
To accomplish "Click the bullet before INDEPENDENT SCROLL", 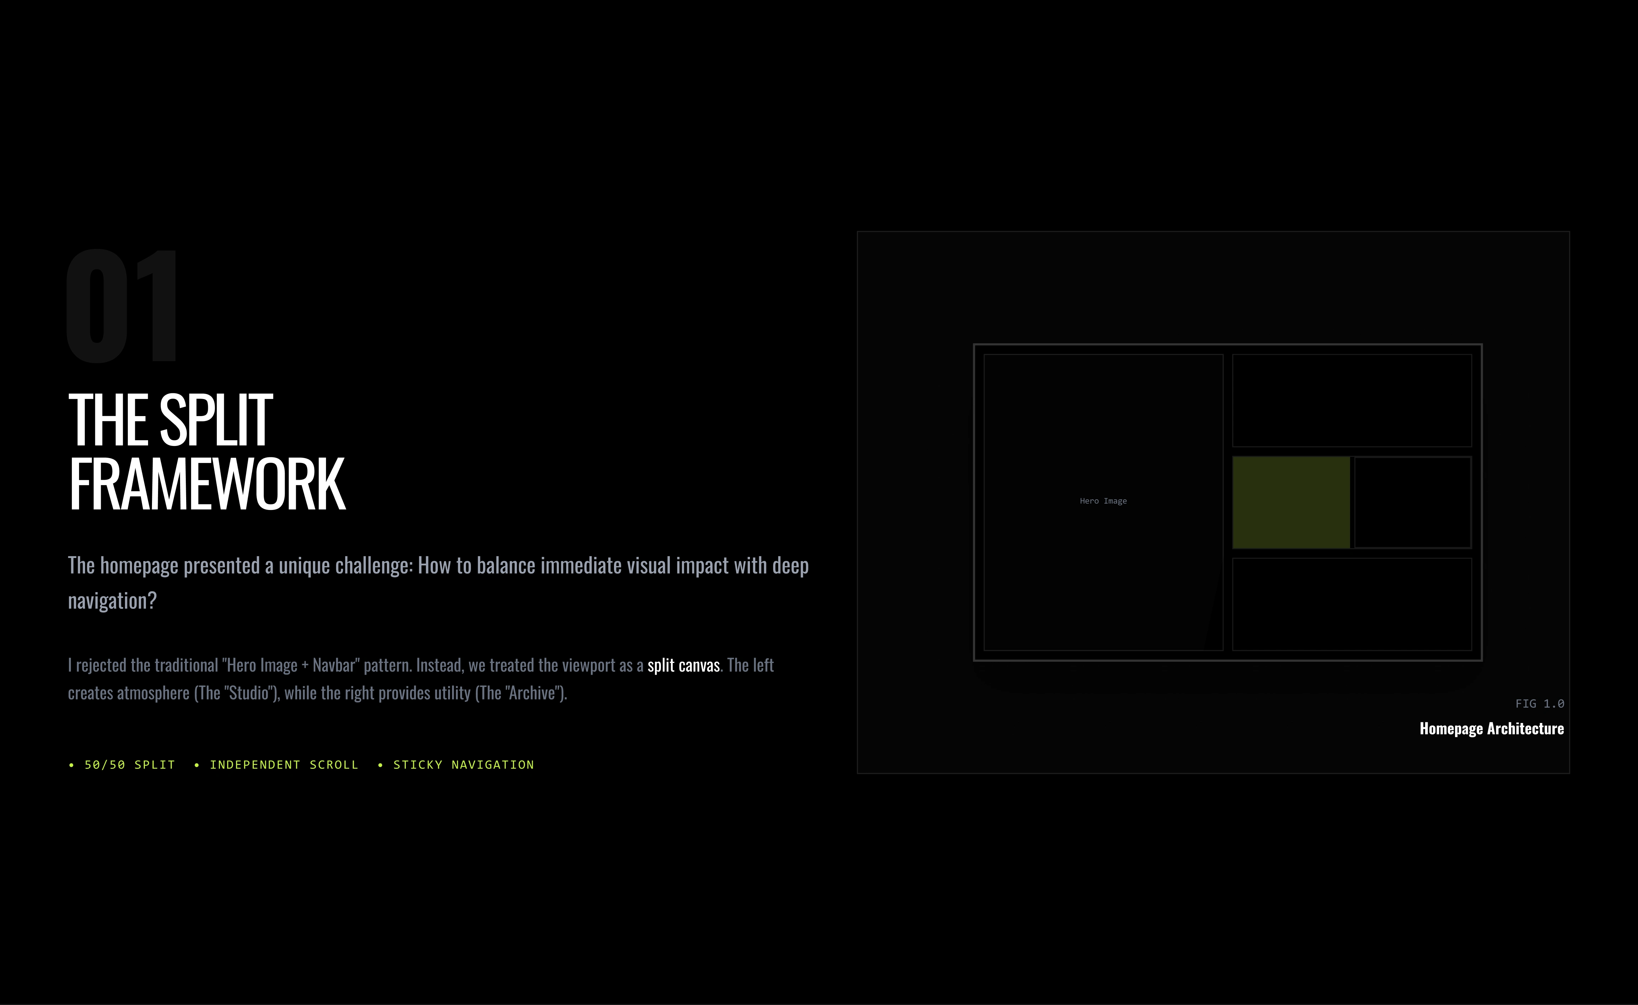I will point(197,765).
